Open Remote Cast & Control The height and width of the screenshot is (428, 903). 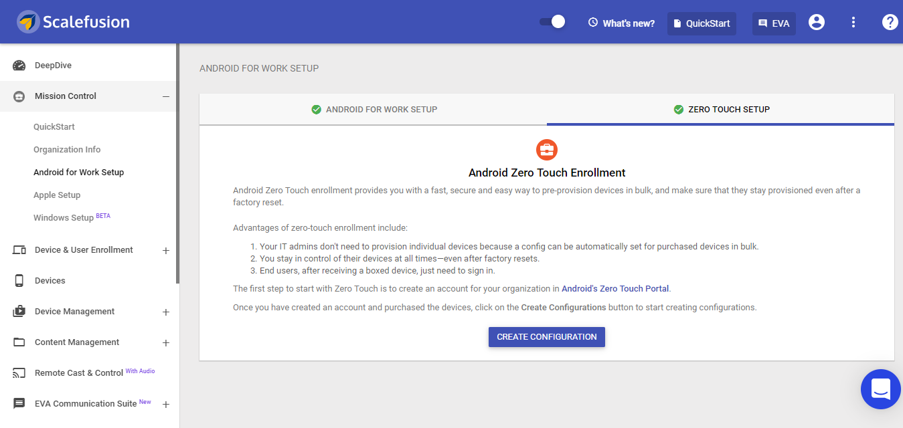click(x=79, y=373)
